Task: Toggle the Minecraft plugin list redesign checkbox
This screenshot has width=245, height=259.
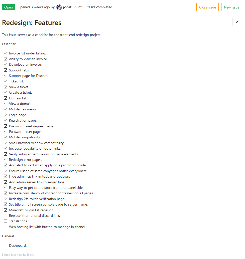Action: [6, 210]
